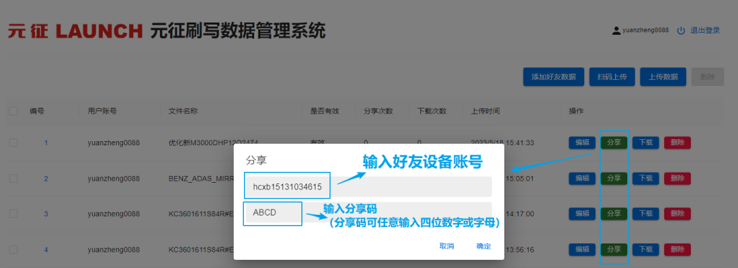
Task: Click red 删除 delete button for row 3
Action: [677, 214]
